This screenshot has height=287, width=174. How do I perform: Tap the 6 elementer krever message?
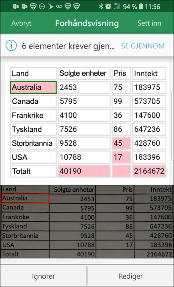click(x=68, y=46)
